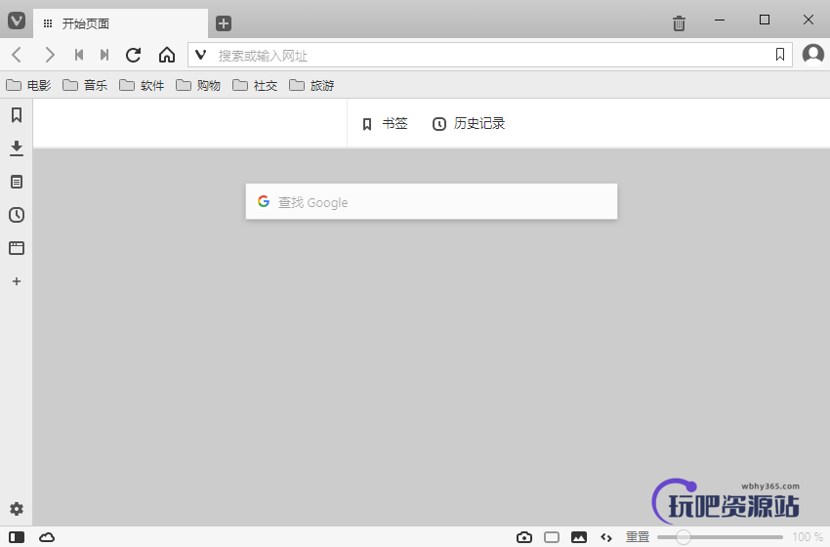Go to the home page

[x=167, y=55]
